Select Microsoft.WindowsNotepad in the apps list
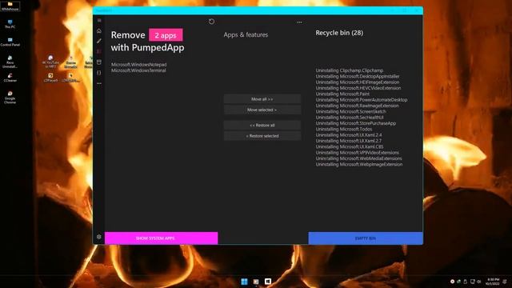Viewport: 512px width, 288px height. [138, 65]
